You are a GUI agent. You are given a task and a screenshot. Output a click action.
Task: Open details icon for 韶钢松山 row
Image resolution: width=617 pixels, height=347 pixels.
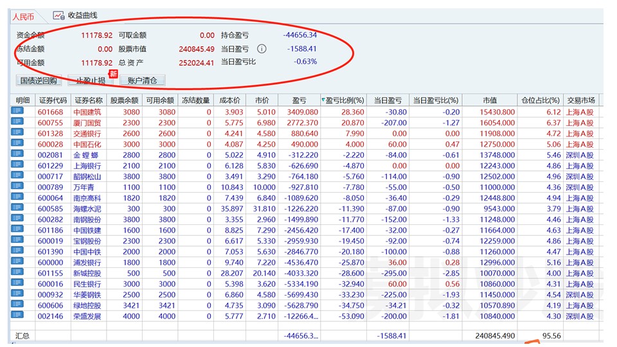[x=17, y=175]
